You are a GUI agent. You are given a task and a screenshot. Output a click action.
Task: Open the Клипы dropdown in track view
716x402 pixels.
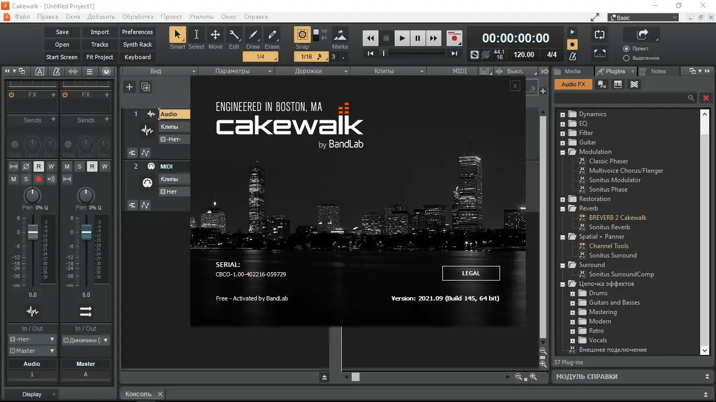(x=388, y=71)
